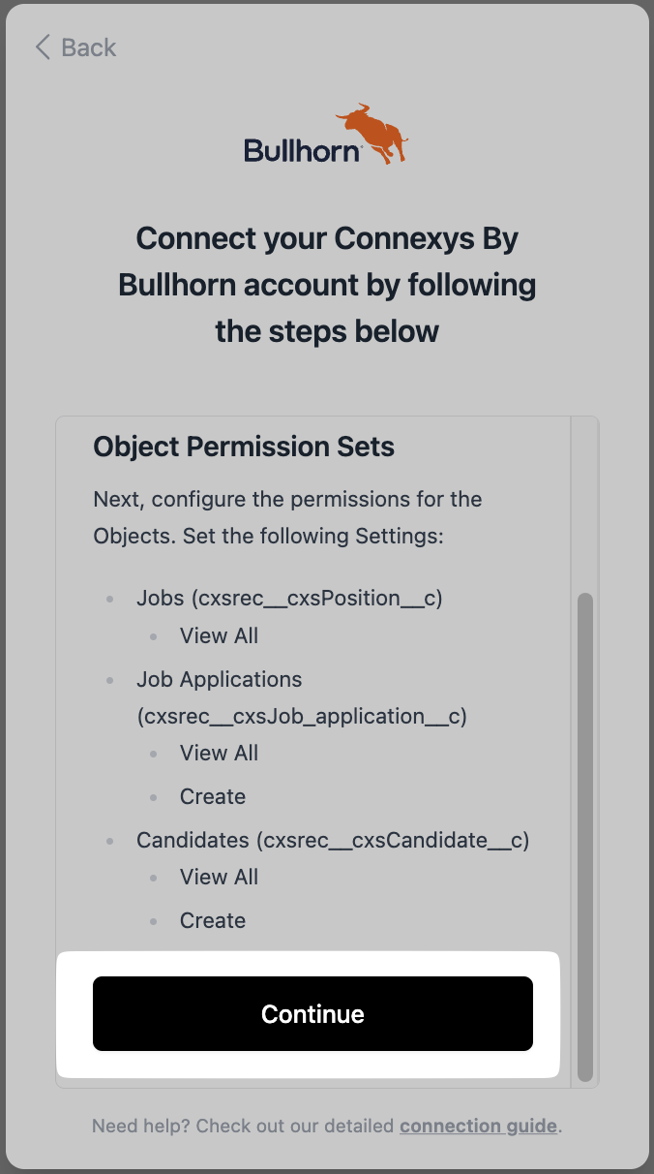
Task: Click the instructions panel scrollbar thumb
Action: (584, 837)
